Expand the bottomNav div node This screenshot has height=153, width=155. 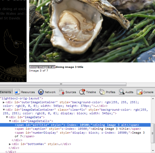point(10,144)
